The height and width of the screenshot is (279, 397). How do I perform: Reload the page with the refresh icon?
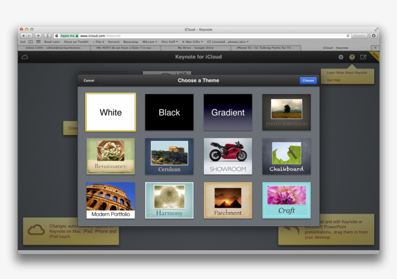tap(348, 36)
